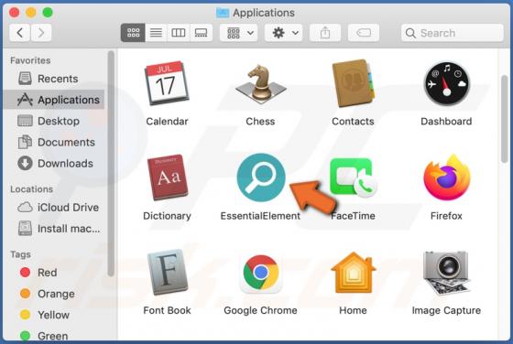
Task: Minimize the window with the yellow button
Action: pos(31,13)
